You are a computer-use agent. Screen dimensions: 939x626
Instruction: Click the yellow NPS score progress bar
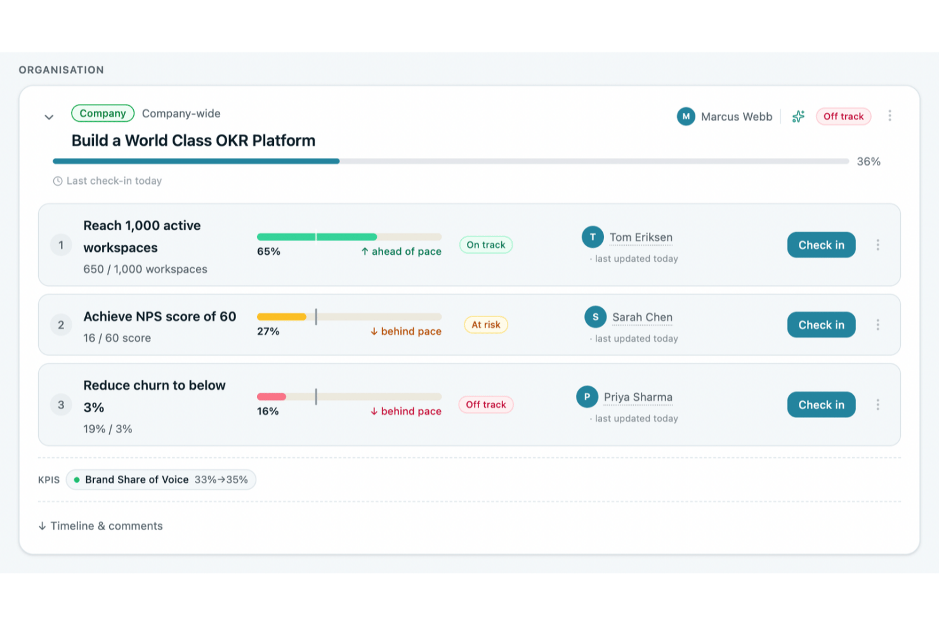(349, 317)
